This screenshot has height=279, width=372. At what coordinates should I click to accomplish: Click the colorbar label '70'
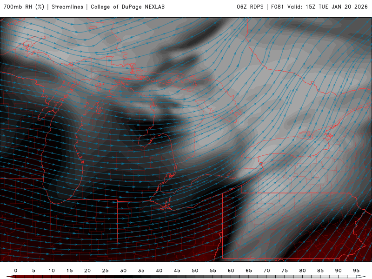(266, 271)
